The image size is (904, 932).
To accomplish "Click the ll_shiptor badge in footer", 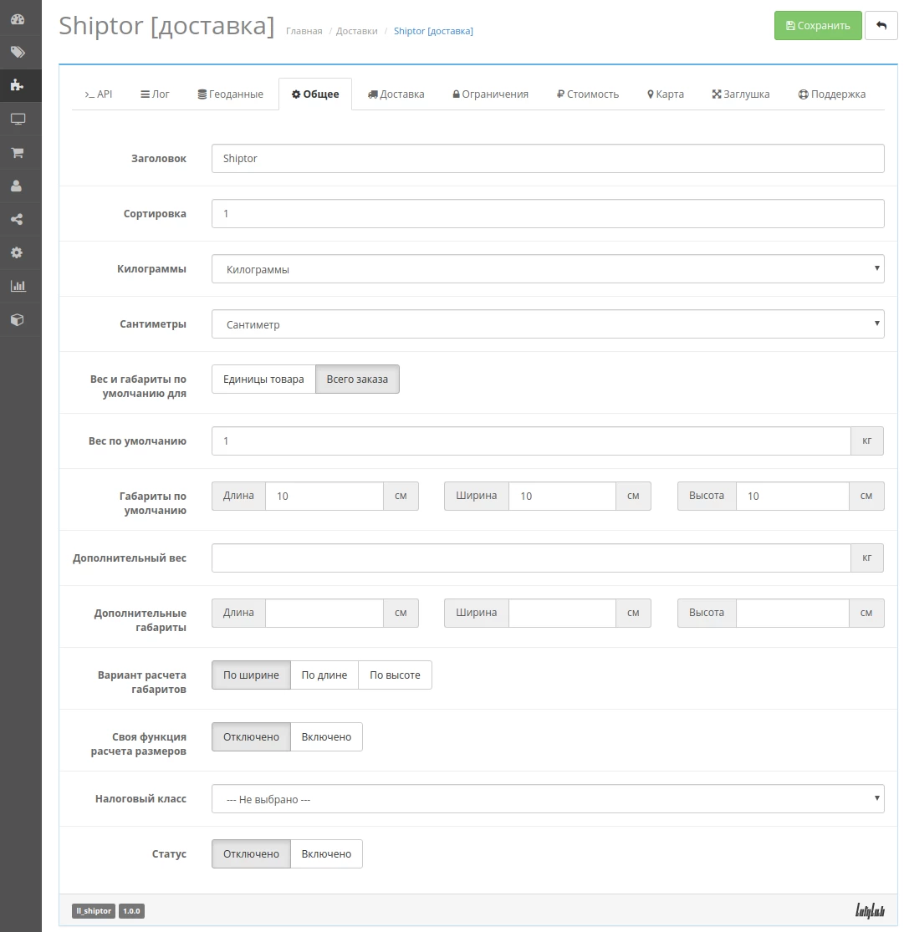I will (x=94, y=911).
